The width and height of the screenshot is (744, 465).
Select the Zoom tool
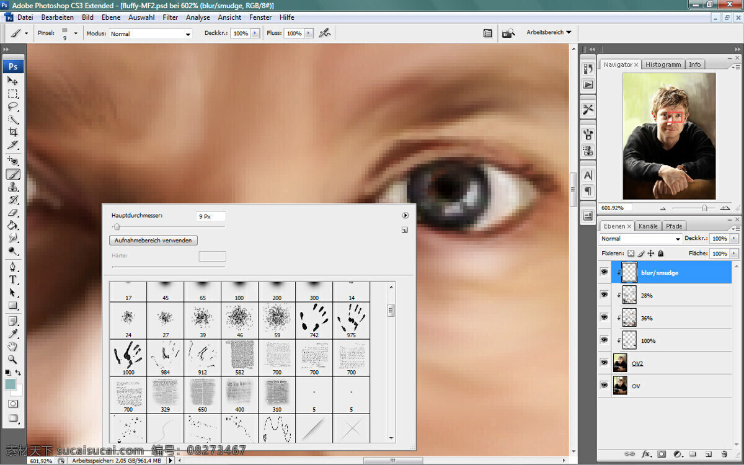(12, 360)
